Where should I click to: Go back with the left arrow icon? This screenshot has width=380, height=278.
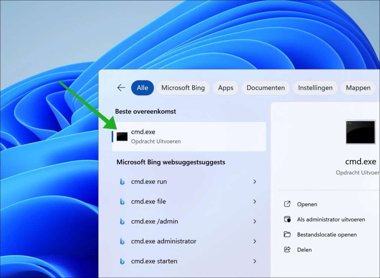coord(121,87)
